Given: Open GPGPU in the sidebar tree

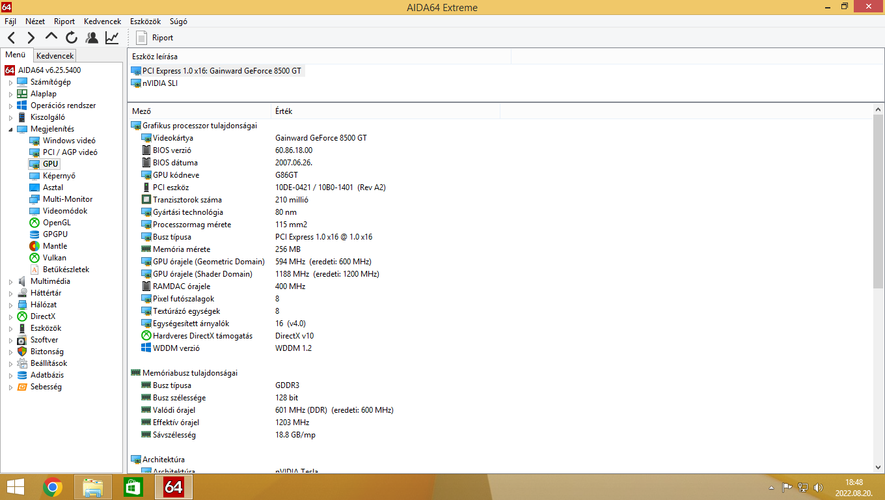Looking at the screenshot, I should [55, 234].
